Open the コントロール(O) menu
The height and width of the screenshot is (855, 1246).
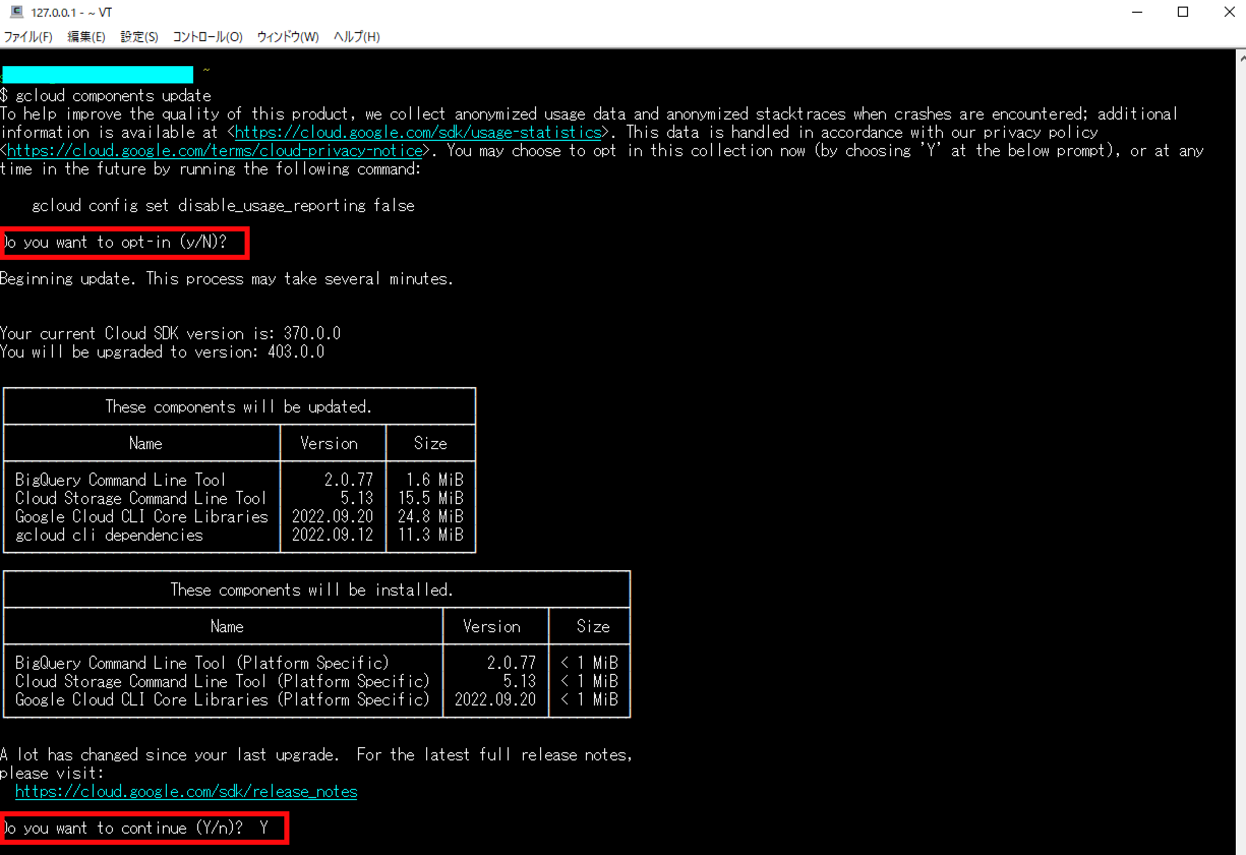[207, 37]
